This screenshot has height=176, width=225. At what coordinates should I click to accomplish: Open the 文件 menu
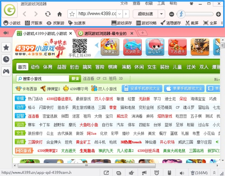pyautogui.click(x=124, y=3)
